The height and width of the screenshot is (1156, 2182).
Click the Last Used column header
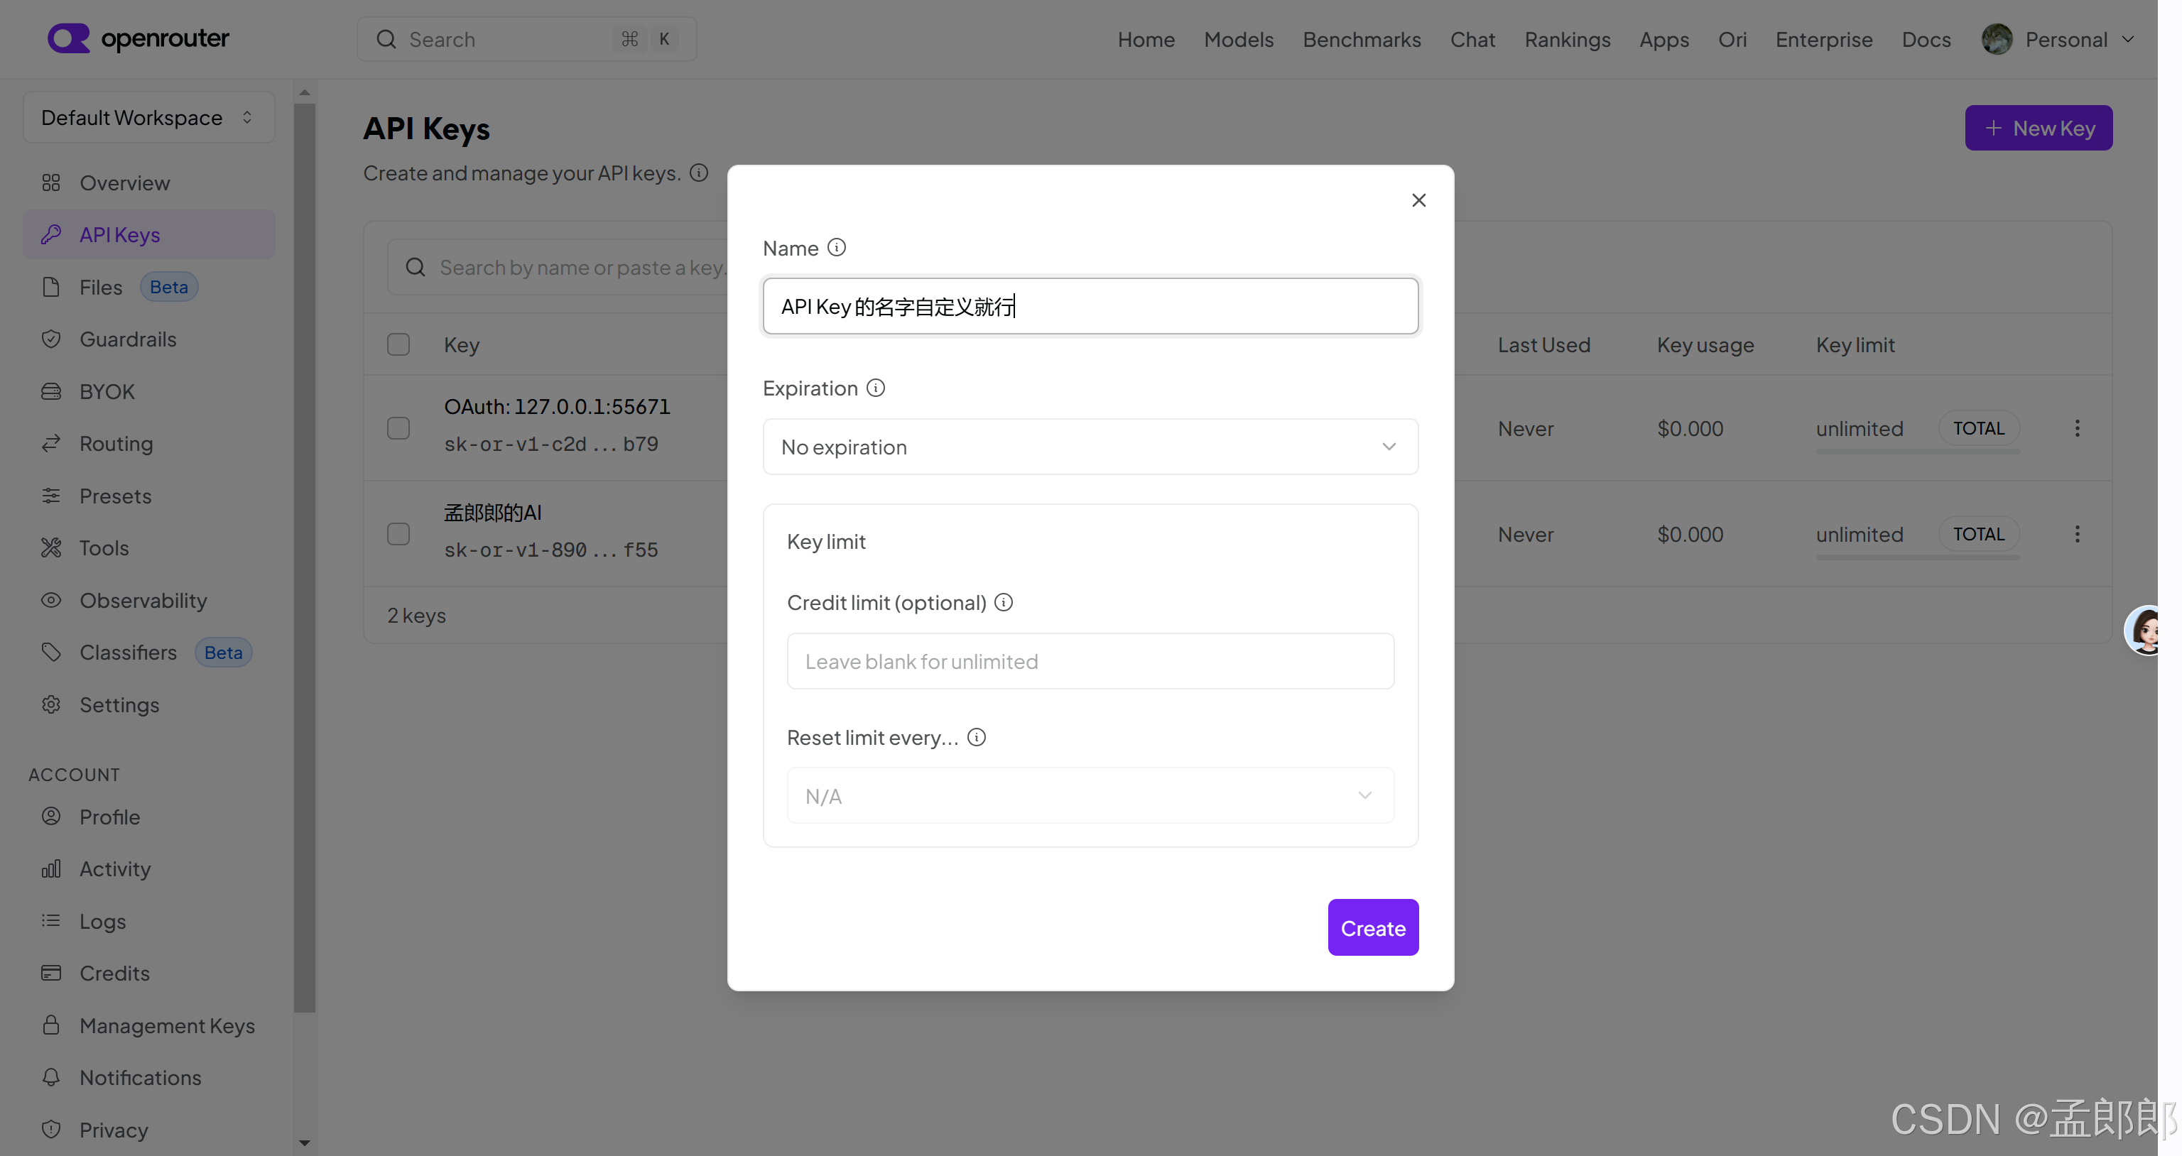[x=1543, y=344]
